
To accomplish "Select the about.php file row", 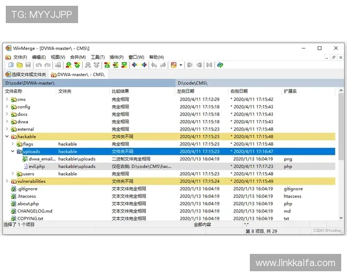I will (x=169, y=204).
